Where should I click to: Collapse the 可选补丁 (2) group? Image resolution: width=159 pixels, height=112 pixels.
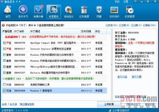(3, 79)
